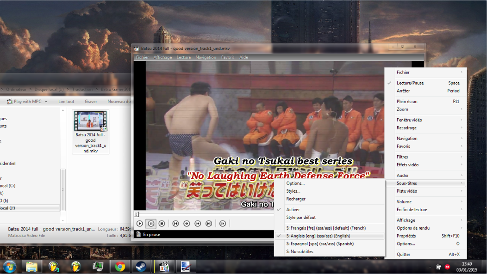Viewport: 487px width, 274px height.
Task: Open first FL Studio taskbar icon
Action: (x=53, y=267)
